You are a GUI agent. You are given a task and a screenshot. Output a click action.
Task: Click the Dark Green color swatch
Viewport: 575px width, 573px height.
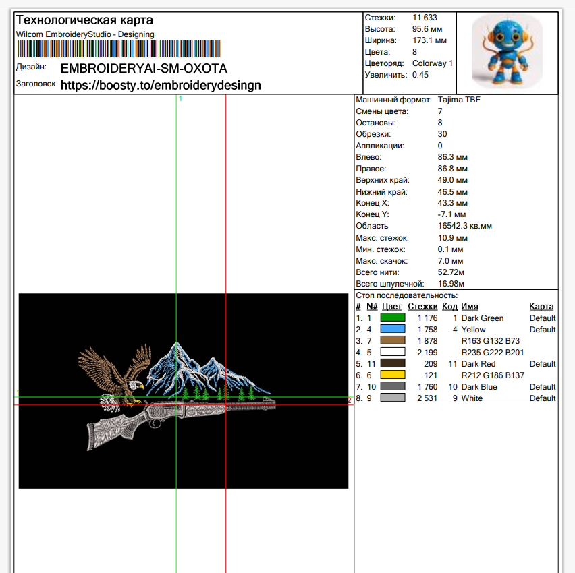pyautogui.click(x=393, y=318)
